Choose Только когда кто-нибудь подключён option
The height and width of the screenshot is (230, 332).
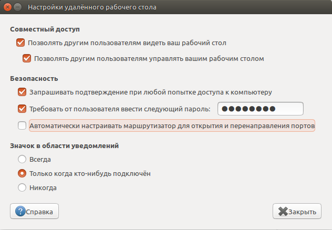(x=22, y=173)
